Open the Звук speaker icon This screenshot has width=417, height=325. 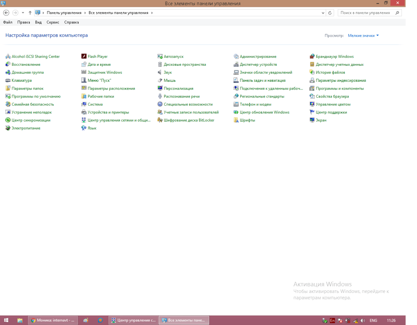click(160, 73)
